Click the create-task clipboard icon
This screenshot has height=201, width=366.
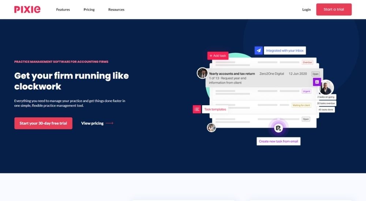(278, 128)
